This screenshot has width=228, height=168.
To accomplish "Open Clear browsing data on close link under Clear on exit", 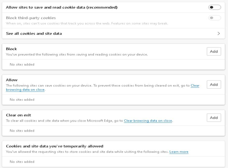I will point(148,121).
